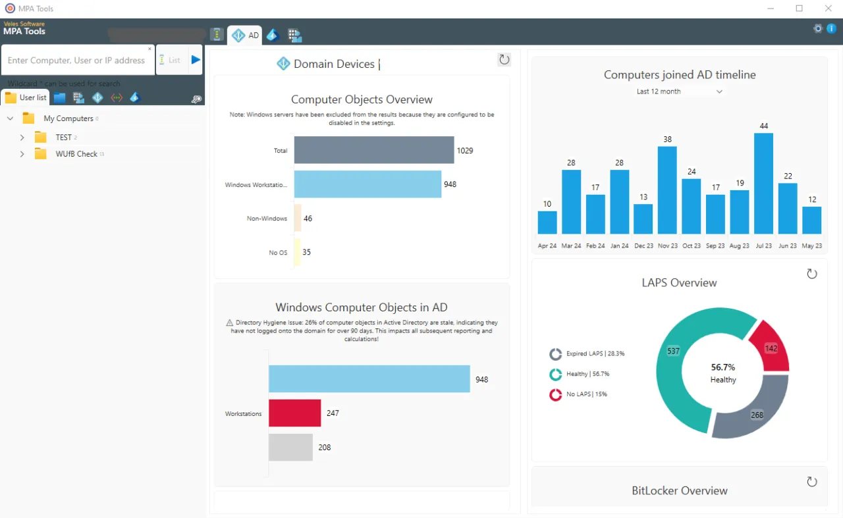Click the Dec 23 bar showing 13

[643, 219]
